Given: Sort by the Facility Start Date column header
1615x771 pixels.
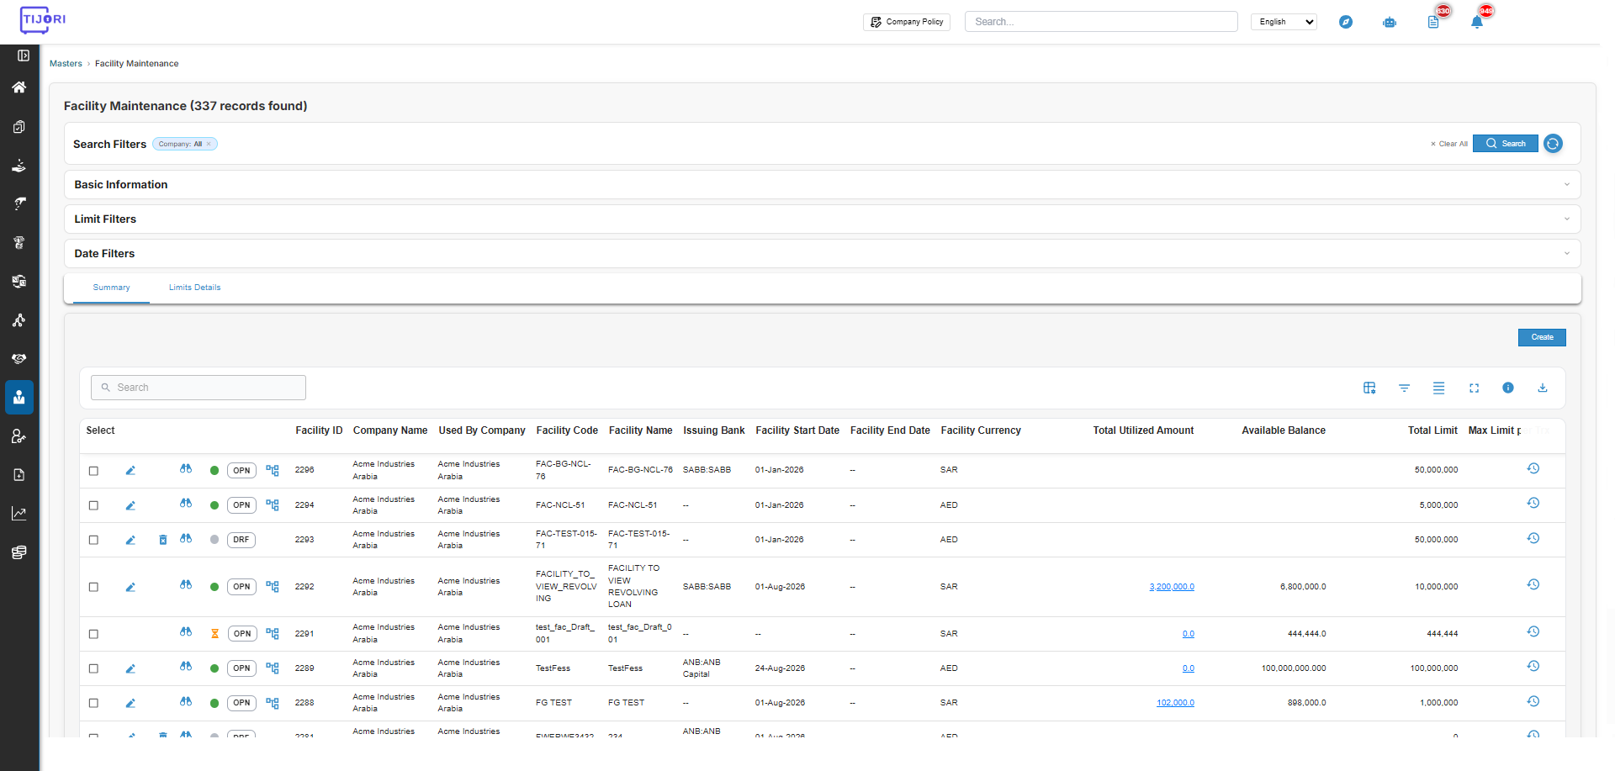Looking at the screenshot, I should coord(797,430).
